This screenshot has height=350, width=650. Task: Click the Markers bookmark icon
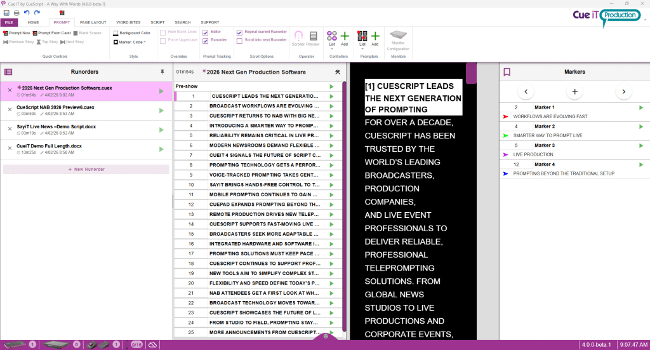(507, 72)
